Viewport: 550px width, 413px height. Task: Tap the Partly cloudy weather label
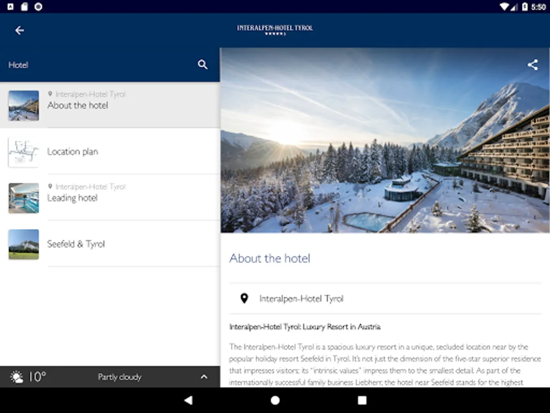(120, 377)
